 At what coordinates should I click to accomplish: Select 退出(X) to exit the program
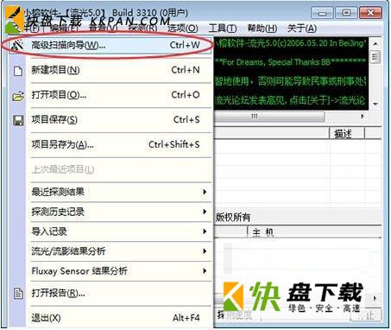[x=119, y=318]
